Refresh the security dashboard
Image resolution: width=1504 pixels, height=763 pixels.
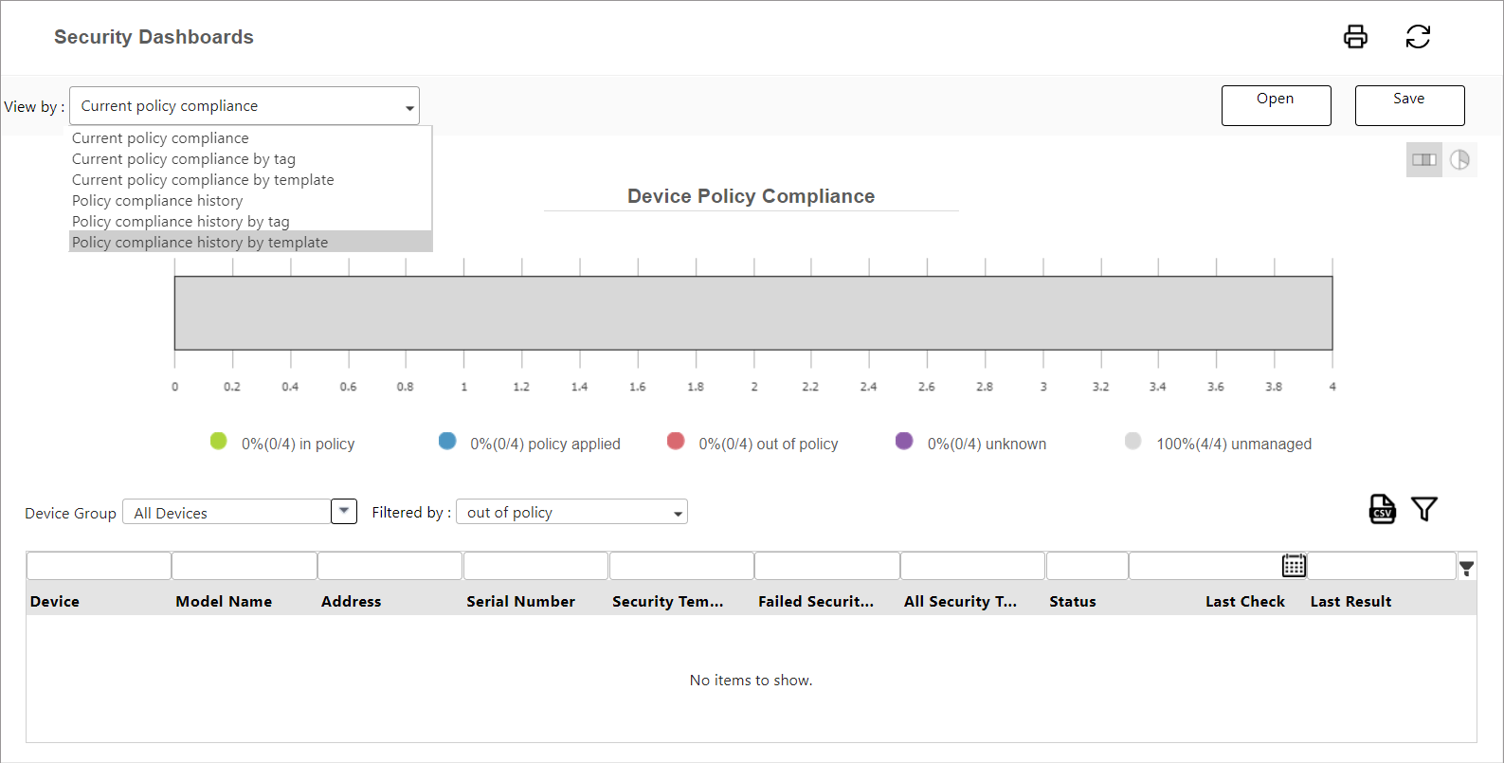pyautogui.click(x=1417, y=37)
